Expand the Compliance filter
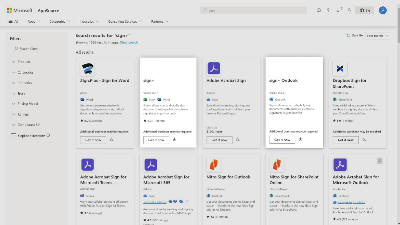The image size is (400, 225). (26, 125)
